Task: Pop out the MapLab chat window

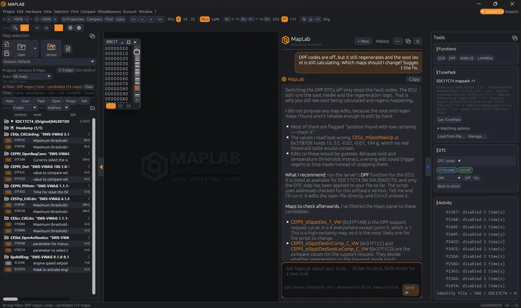Action: click(408, 41)
